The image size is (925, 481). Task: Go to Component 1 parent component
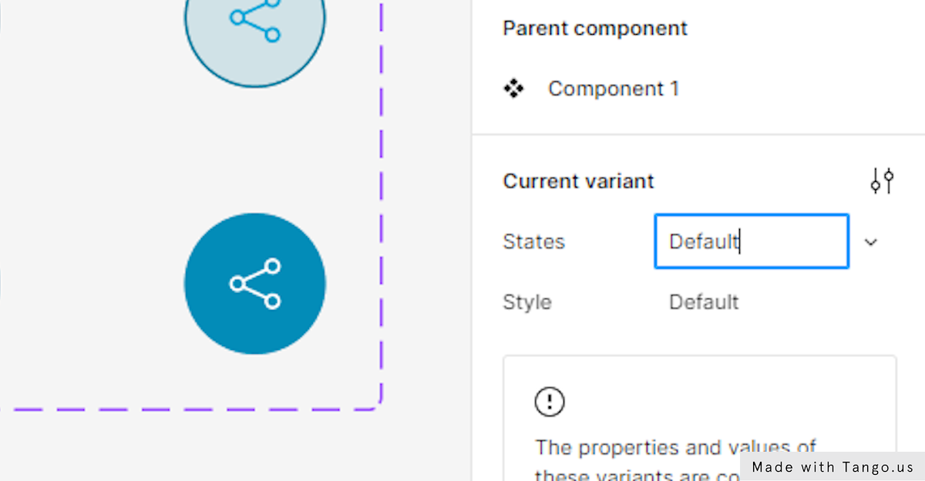[x=614, y=89]
